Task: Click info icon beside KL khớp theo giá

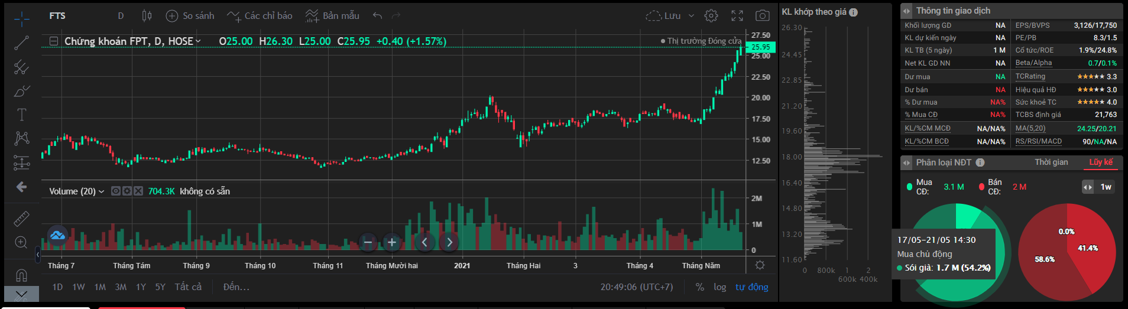Action: point(853,12)
